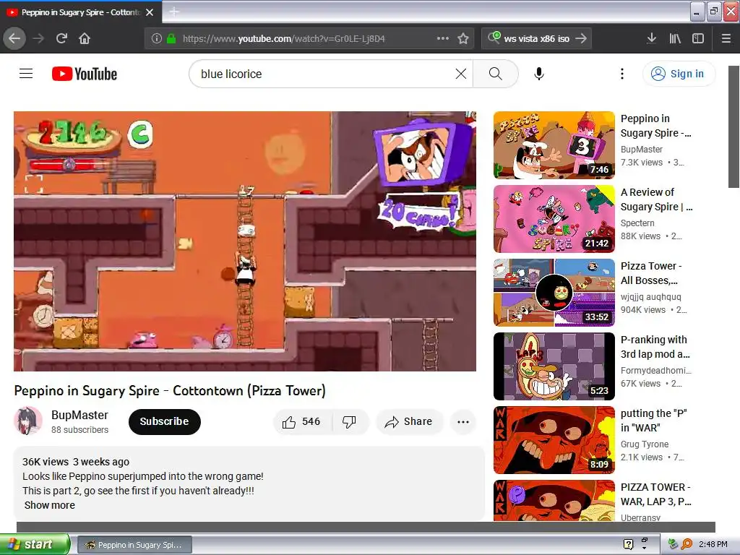Open YouTube guide hamburger menu
This screenshot has width=740, height=555.
[x=26, y=74]
